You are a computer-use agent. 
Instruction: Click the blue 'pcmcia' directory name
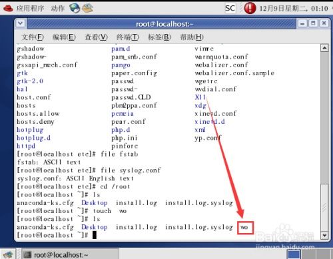tap(123, 114)
